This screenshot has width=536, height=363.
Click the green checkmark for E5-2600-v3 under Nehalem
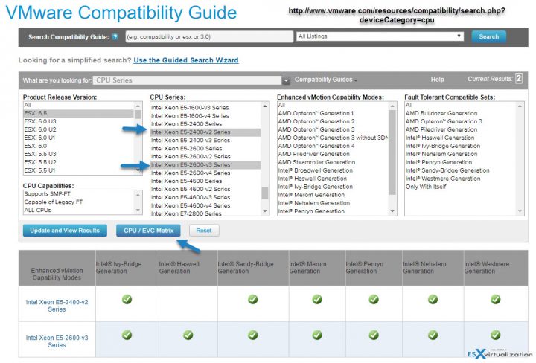[x=433, y=335]
